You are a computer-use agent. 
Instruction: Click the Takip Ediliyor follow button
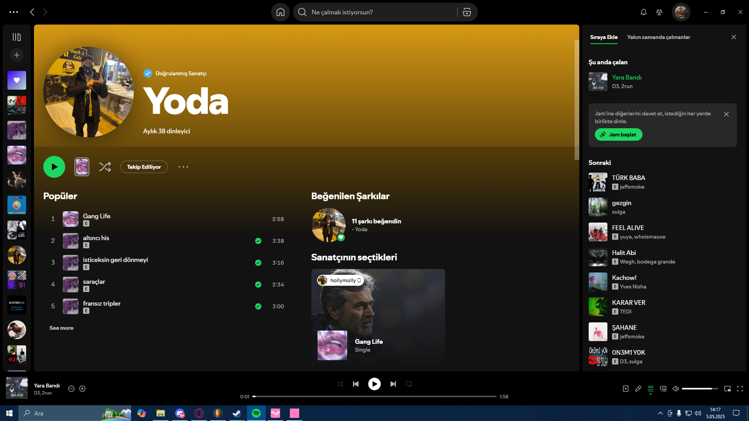144,167
